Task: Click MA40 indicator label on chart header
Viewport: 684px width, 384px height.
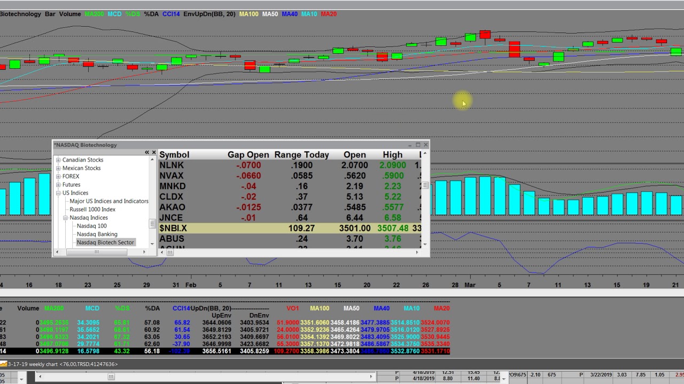Action: pos(290,14)
